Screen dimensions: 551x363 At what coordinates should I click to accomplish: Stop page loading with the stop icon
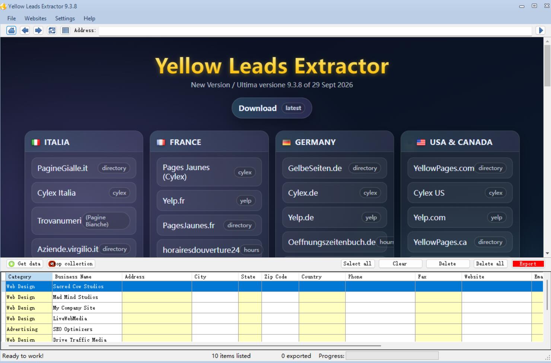click(x=65, y=30)
